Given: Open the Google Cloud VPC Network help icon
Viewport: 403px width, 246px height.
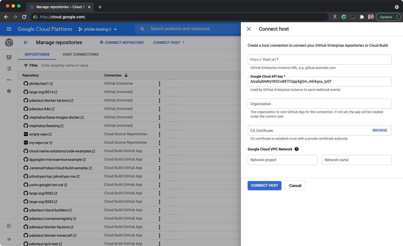Looking at the screenshot, I should point(297,149).
